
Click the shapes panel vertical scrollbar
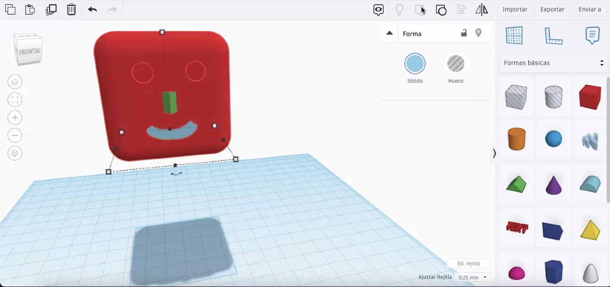coord(608,140)
